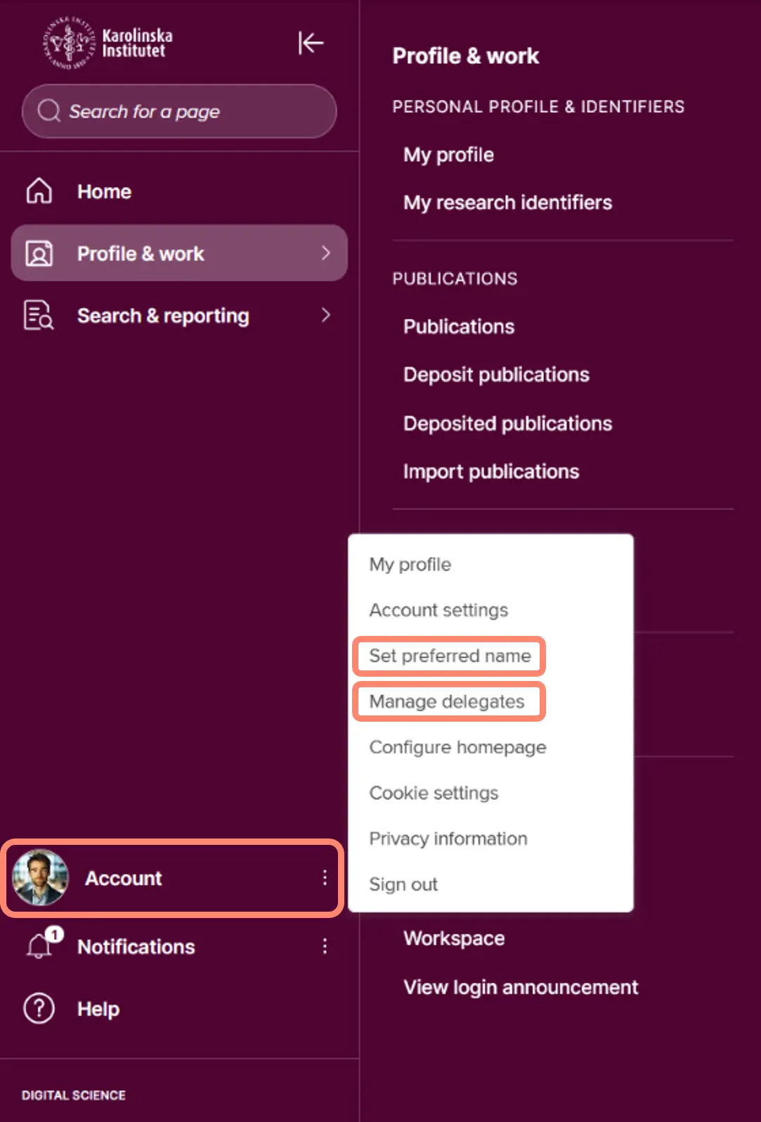
Task: Open the Account three-dot menu
Action: (325, 878)
